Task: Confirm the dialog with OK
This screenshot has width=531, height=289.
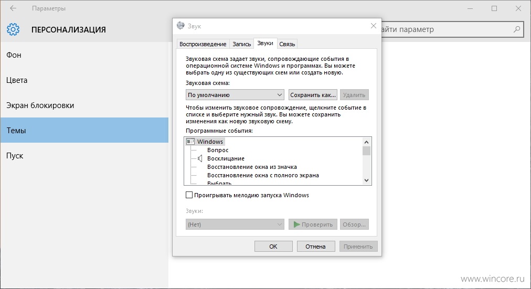Action: pyautogui.click(x=273, y=247)
